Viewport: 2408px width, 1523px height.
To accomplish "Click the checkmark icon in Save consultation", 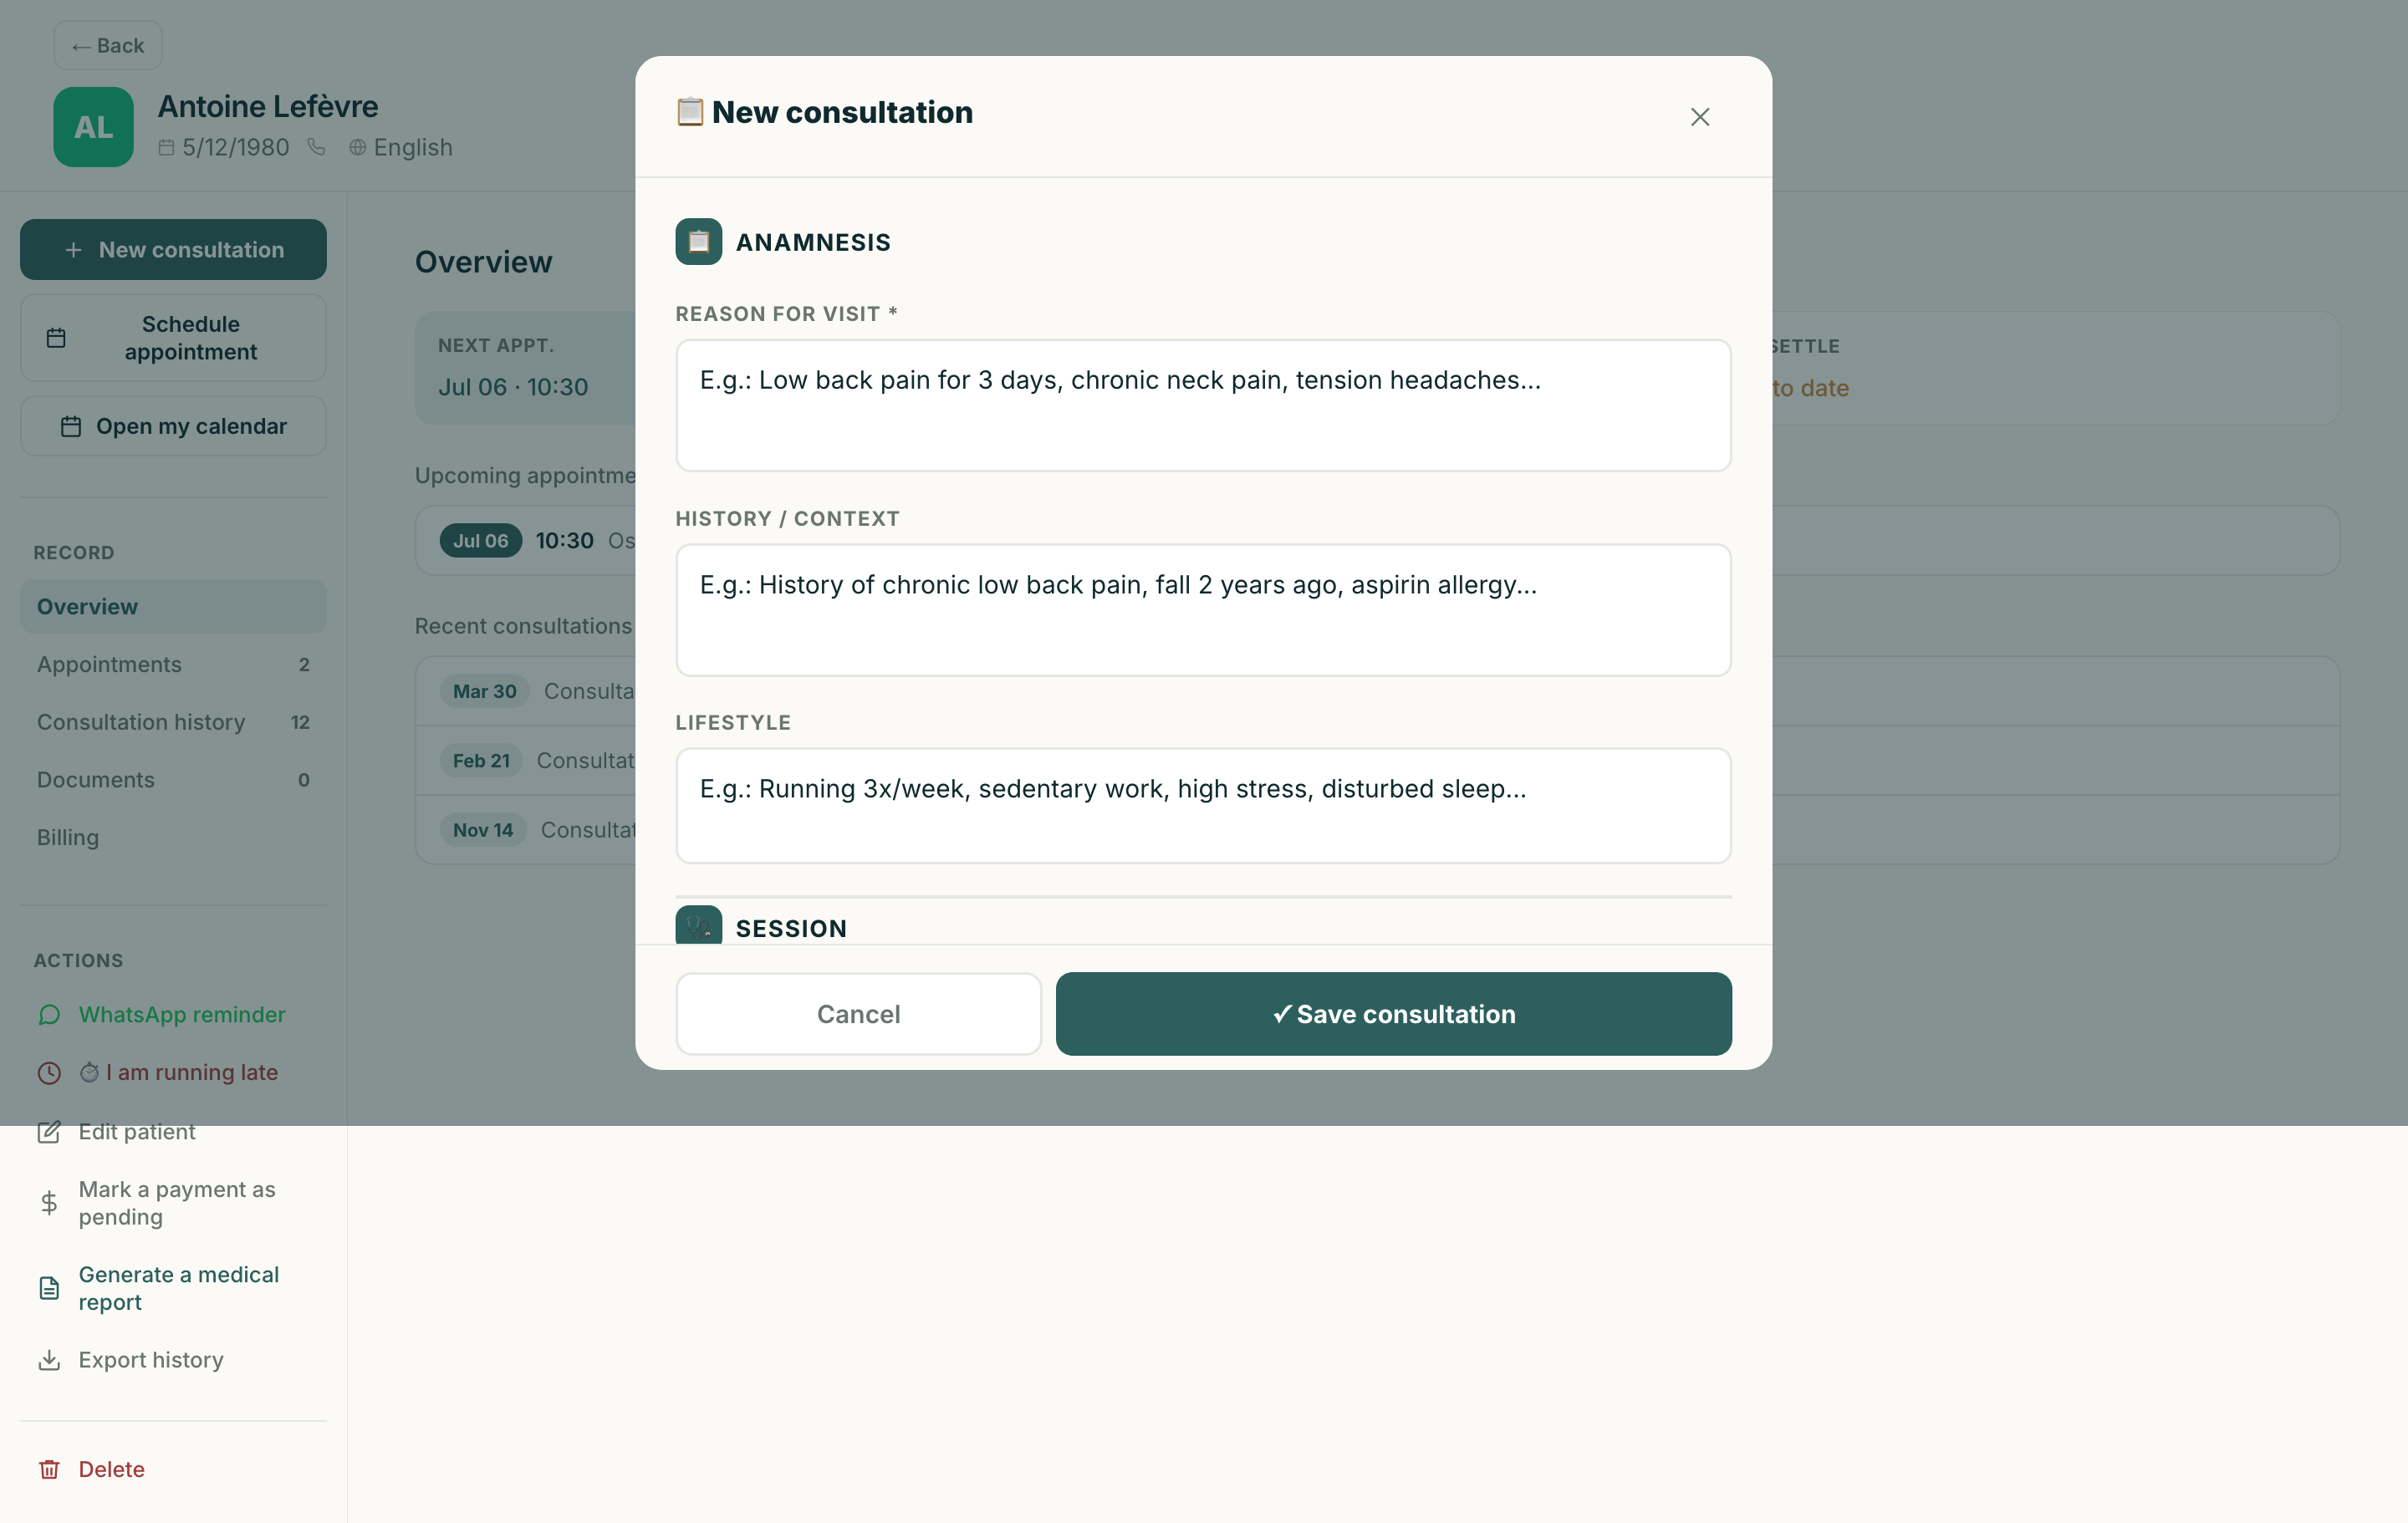I will click(x=1282, y=1014).
